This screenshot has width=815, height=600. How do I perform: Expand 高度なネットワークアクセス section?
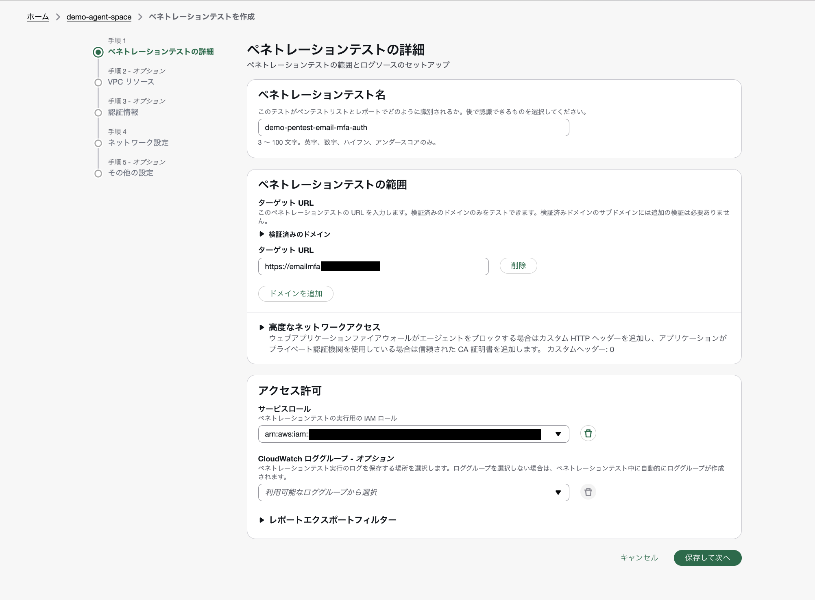[320, 327]
